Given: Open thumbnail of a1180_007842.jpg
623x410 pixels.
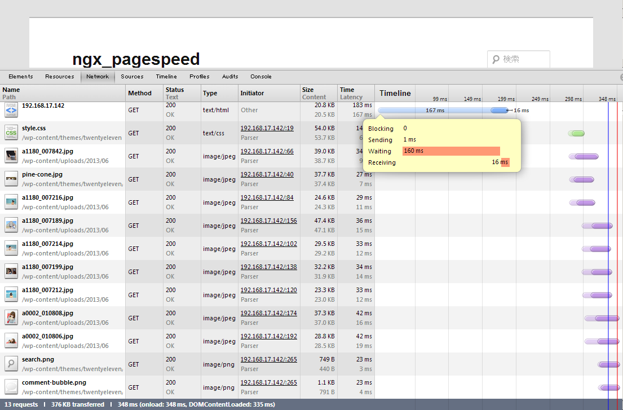Looking at the screenshot, I should click(x=11, y=156).
